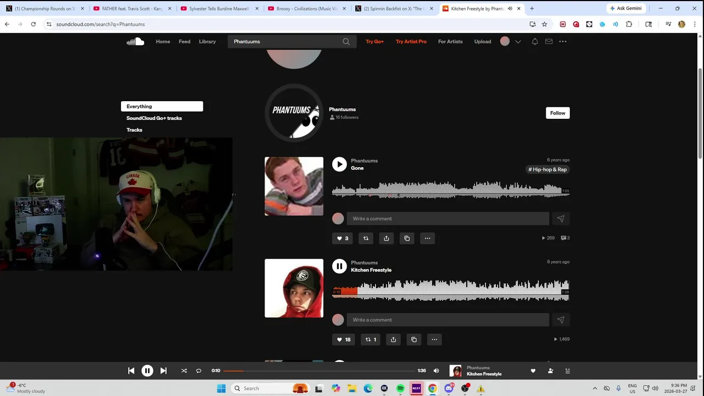Image resolution: width=704 pixels, height=396 pixels.
Task: Switch to Brooxy - Civilizations tab
Action: 307,9
